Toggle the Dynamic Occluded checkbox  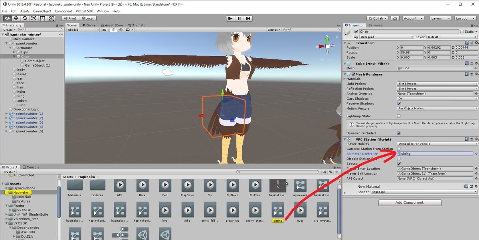coord(399,133)
